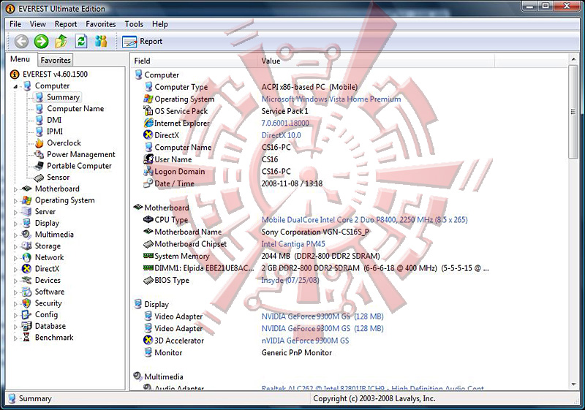Click the scrollbar down arrow
The height and width of the screenshot is (410, 585).
pos(573,384)
